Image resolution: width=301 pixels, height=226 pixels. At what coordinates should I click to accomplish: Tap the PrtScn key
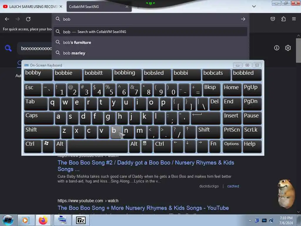tap(232, 132)
